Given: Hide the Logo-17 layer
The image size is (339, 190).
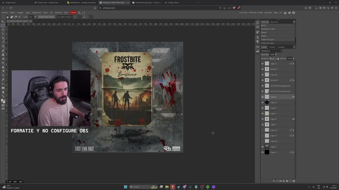Looking at the screenshot, I should click(x=262, y=64).
